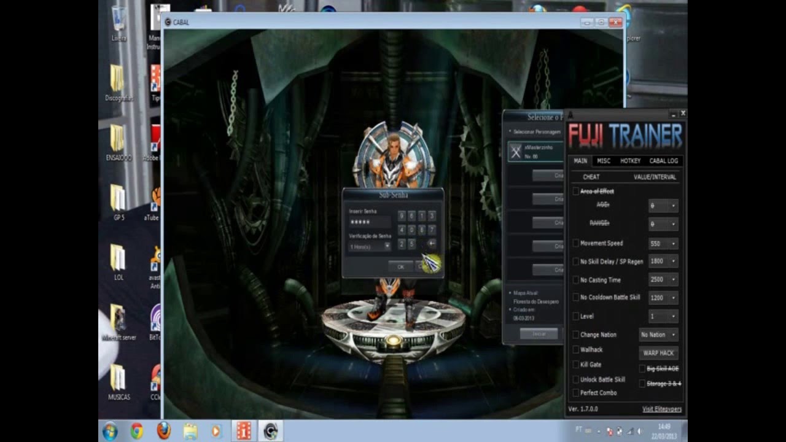This screenshot has width=786, height=442.
Task: Check the Big Skill AOE checkbox
Action: tap(642, 369)
